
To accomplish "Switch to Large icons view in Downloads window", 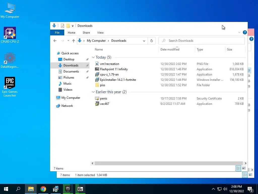I will [x=244, y=168].
